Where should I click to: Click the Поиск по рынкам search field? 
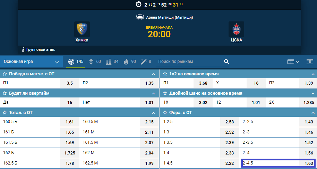190,62
